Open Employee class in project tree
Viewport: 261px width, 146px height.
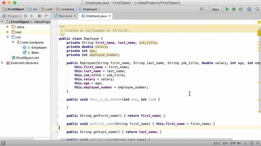click(39, 47)
